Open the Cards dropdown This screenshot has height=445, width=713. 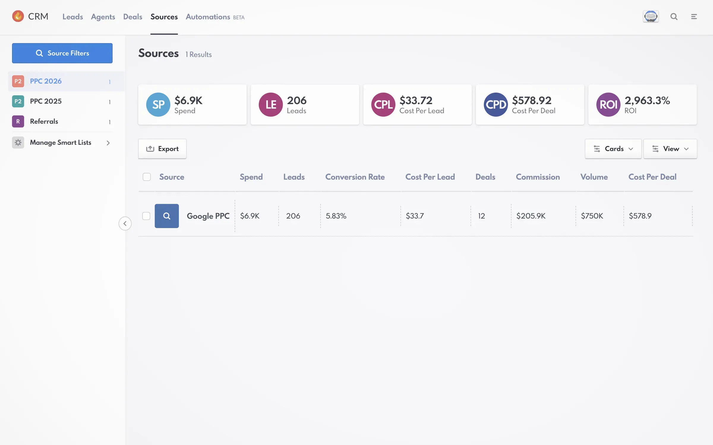[613, 149]
